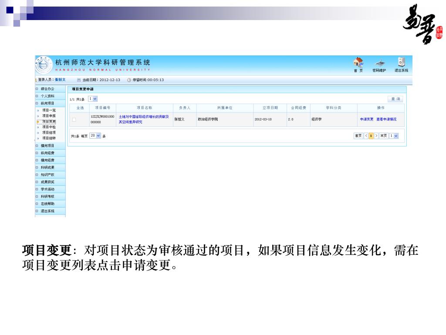Open 项目结项 in the sidebar

tap(49, 133)
